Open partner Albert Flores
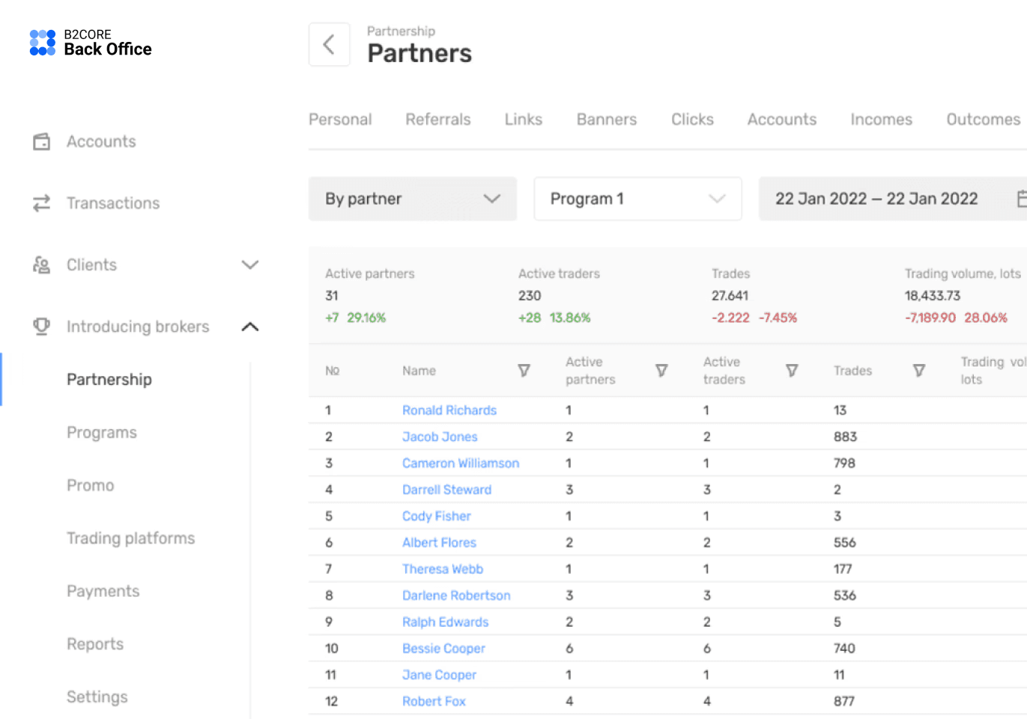Screen dimensions: 1027x719 439,543
